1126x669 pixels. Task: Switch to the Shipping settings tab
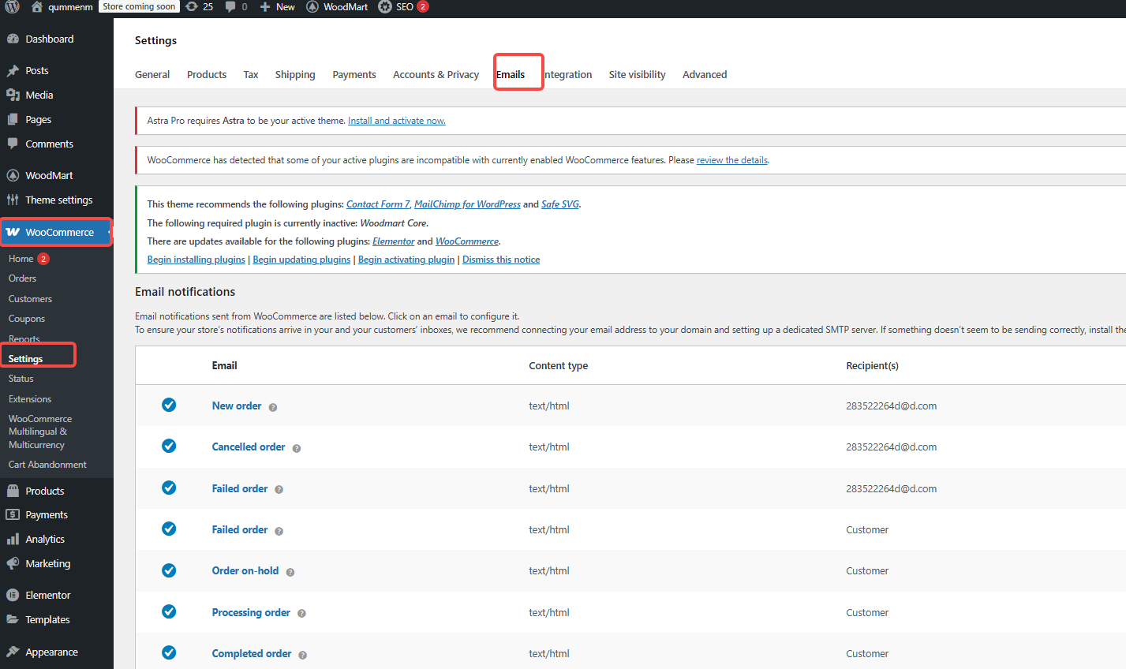(294, 75)
